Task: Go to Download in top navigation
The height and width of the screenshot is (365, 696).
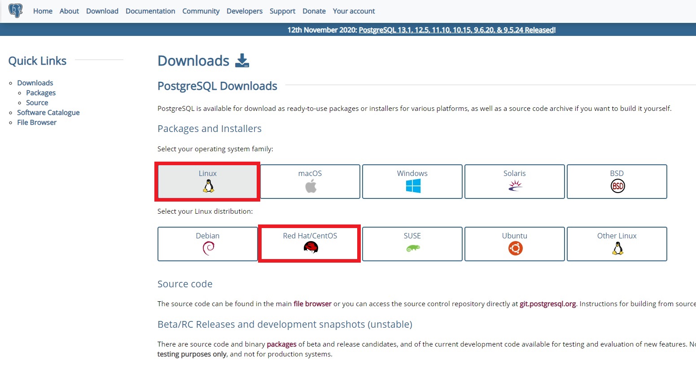Action: (x=102, y=11)
